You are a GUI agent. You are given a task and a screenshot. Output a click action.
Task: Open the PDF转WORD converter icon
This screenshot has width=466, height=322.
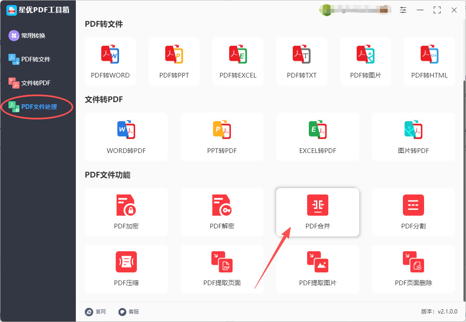[110, 54]
